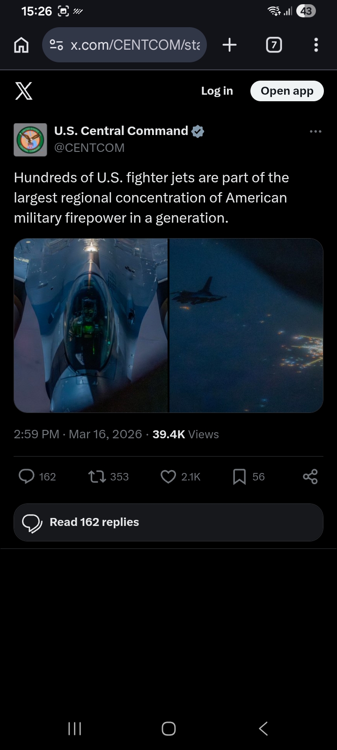Open a new browser tab
337x750 pixels.
tap(229, 45)
